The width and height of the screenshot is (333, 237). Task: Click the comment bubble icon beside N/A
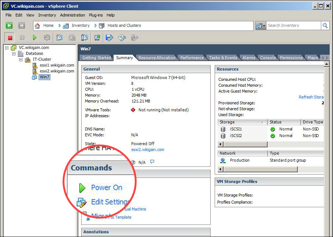tap(152, 162)
